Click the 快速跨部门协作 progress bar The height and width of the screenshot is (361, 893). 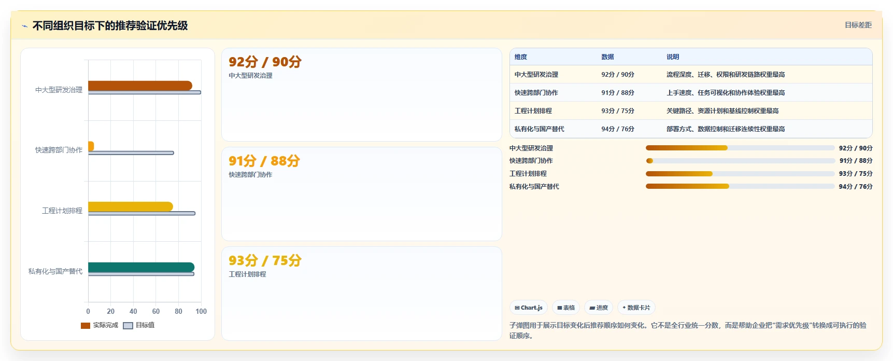[x=740, y=161]
